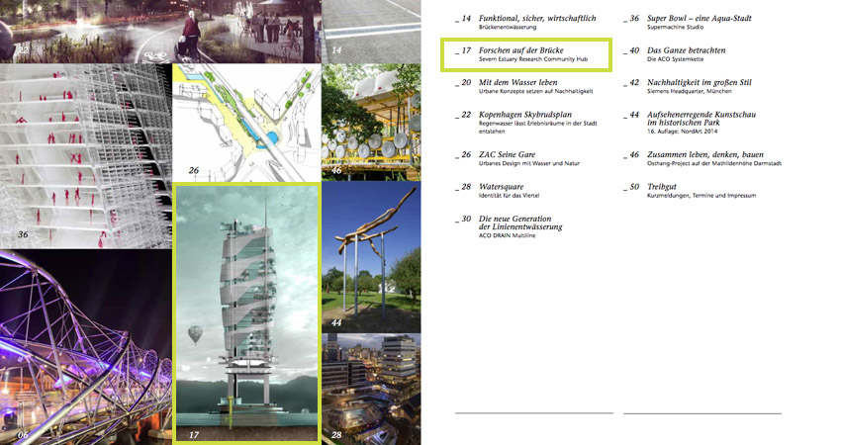Go to article 'Das Ganze betrachten'
This screenshot has width=841, height=445.
[x=686, y=50]
